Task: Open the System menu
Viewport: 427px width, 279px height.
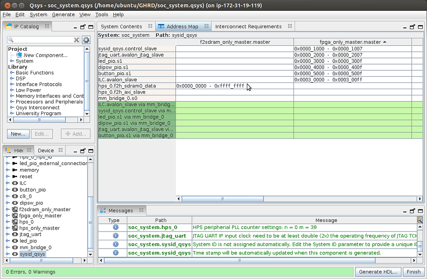Action: click(x=38, y=15)
